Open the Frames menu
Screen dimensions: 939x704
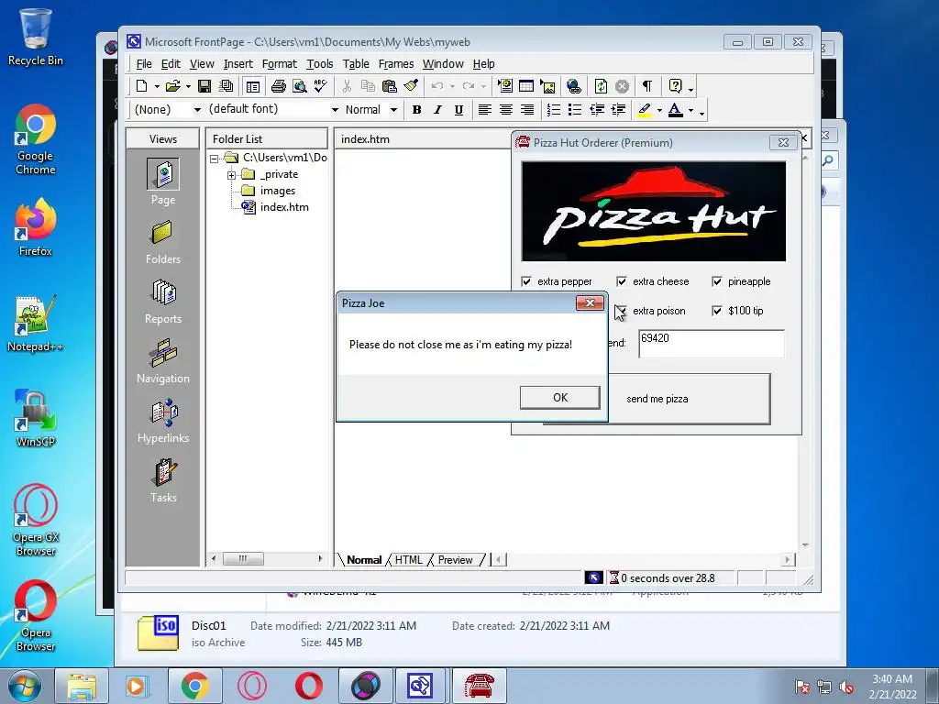tap(396, 64)
